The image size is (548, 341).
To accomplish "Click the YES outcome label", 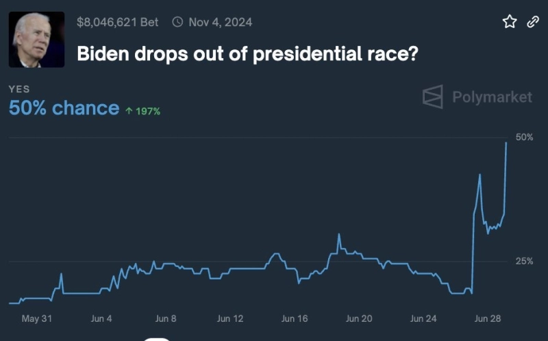I will tap(19, 89).
